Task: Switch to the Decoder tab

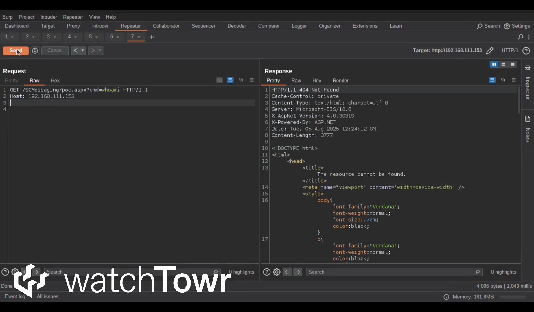Action: click(x=236, y=26)
